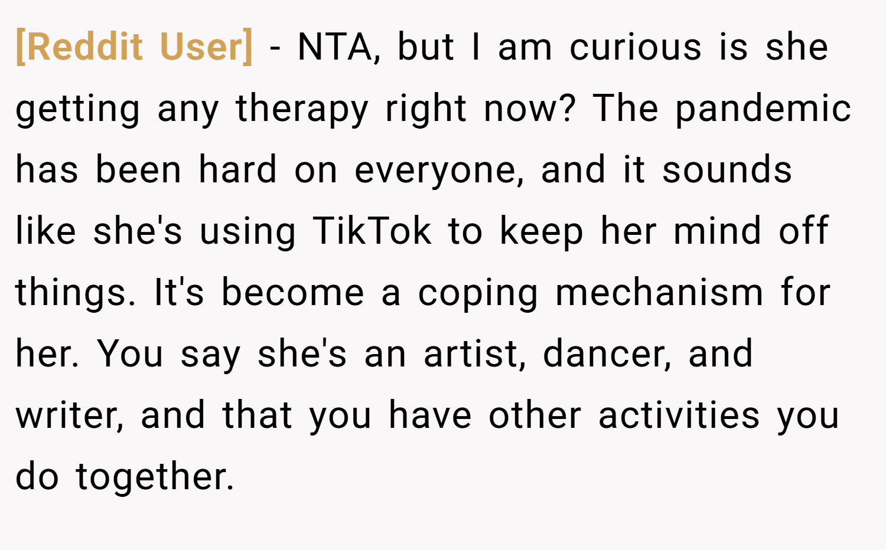
Task: Click the word 'become' in the comment
Action: pyautogui.click(x=292, y=292)
